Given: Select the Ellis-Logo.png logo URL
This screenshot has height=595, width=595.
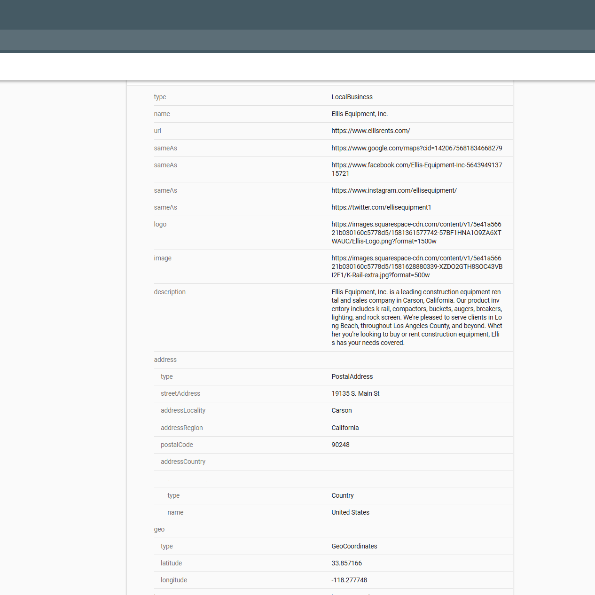Looking at the screenshot, I should pos(416,233).
